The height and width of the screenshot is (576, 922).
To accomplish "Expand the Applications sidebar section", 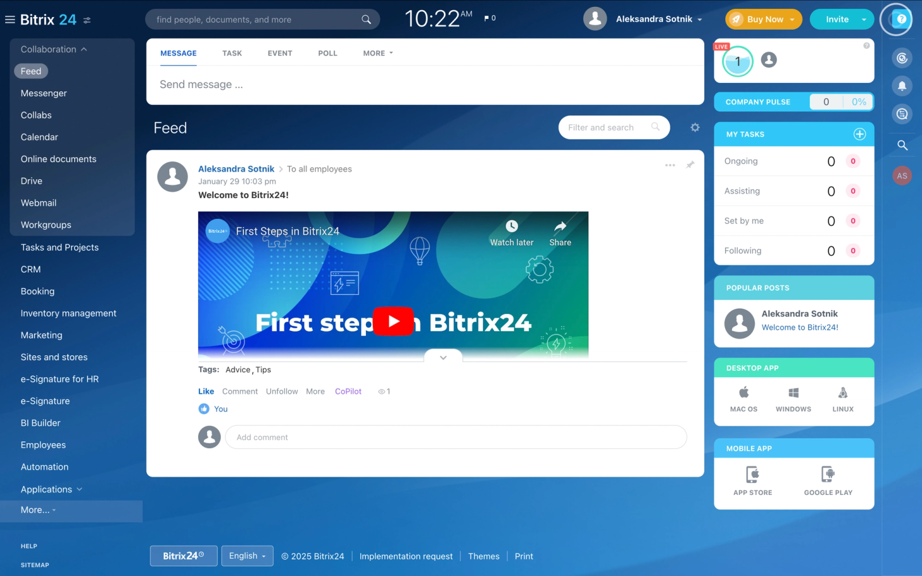I will (52, 489).
